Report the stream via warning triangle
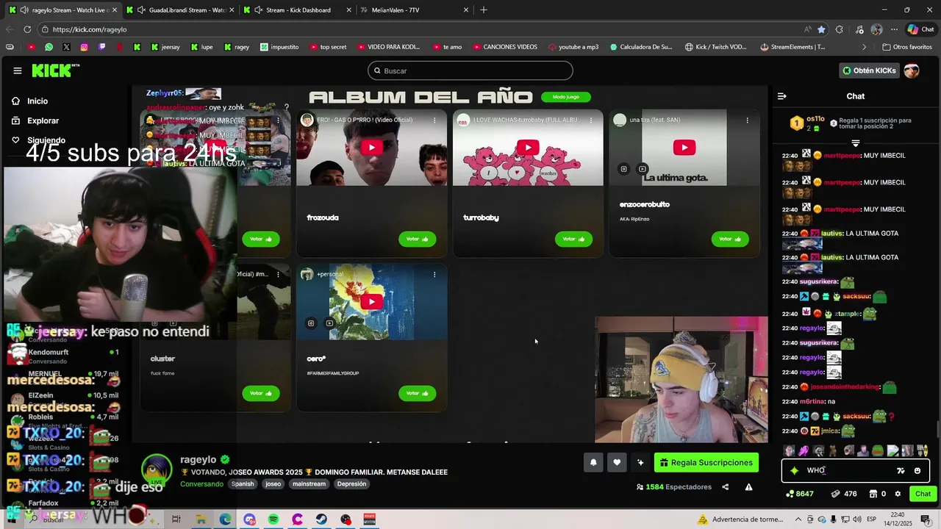The height and width of the screenshot is (529, 941). click(749, 487)
